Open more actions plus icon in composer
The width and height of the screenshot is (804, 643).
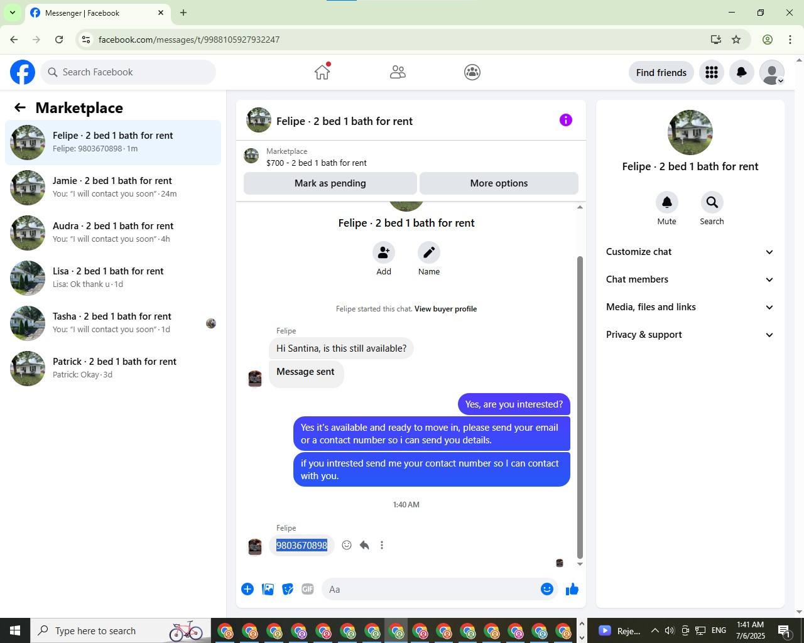click(247, 589)
